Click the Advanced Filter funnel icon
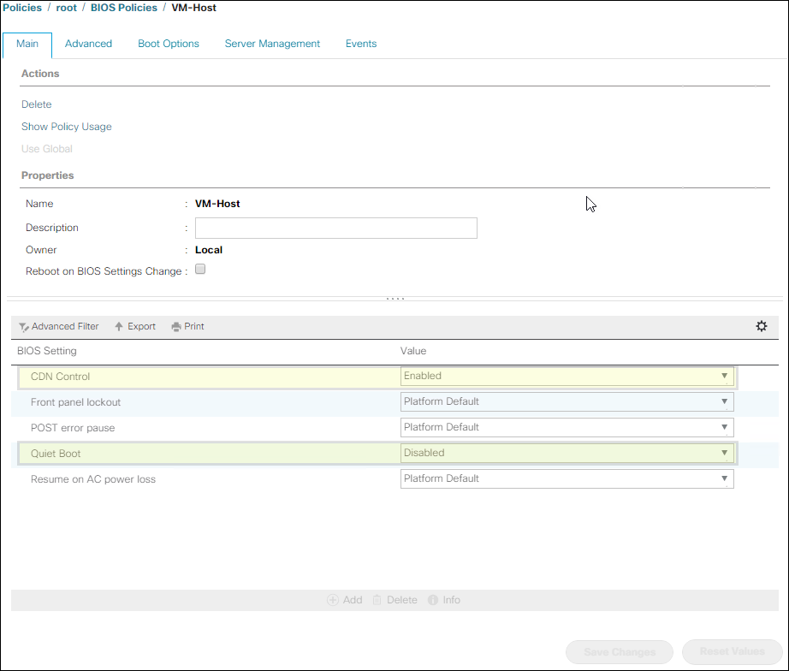Image resolution: width=789 pixels, height=671 pixels. point(24,327)
